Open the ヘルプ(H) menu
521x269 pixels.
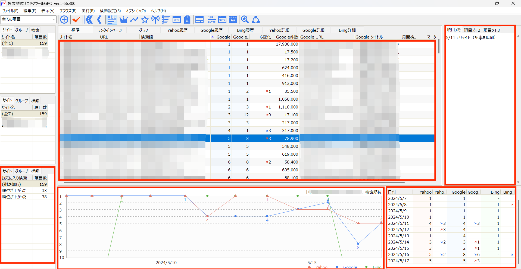(x=158, y=11)
